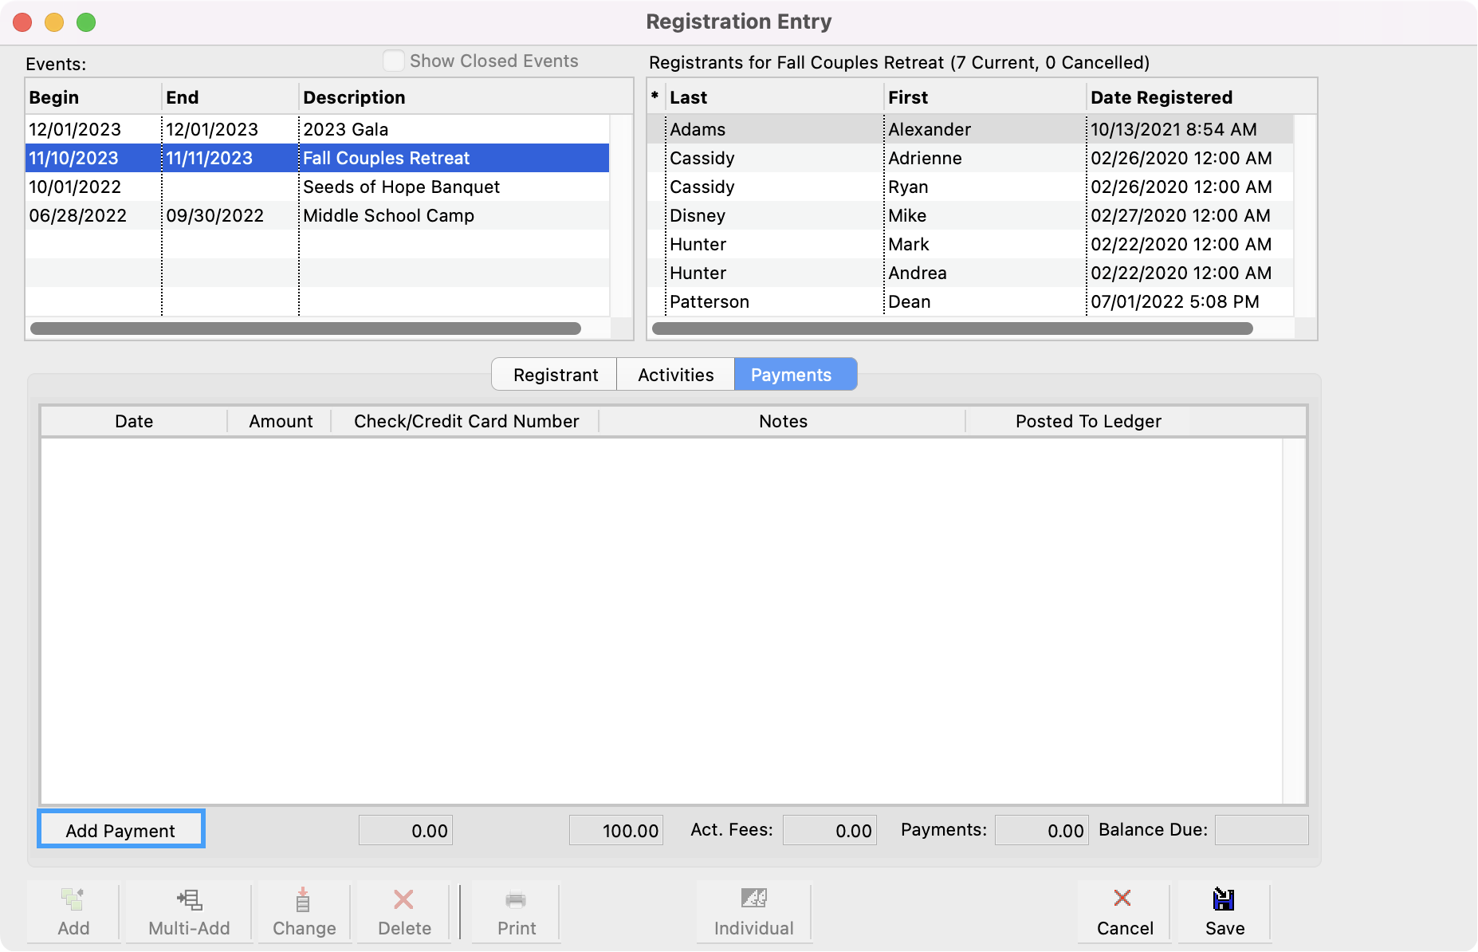Click the Registrants list horizontal scrollbar
Image resolution: width=1478 pixels, height=952 pixels.
pos(952,328)
